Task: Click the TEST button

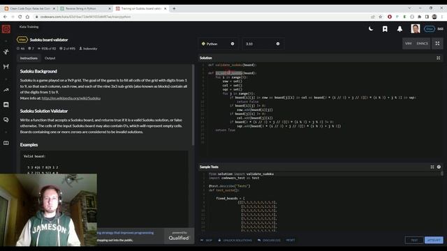Action: pos(414,240)
